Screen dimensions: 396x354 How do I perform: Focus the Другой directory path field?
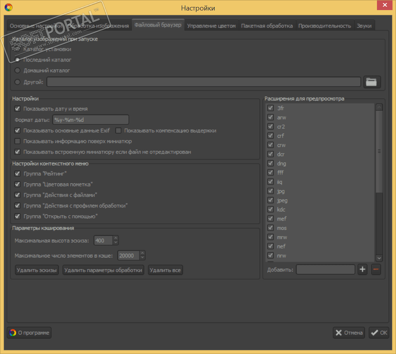(204, 82)
